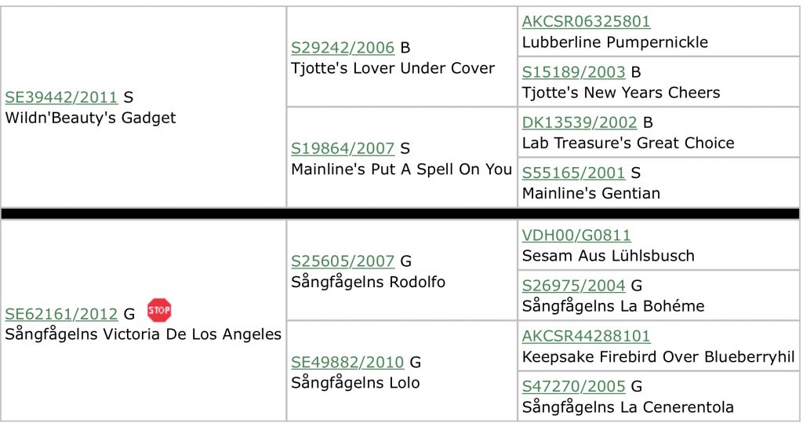This screenshot has width=803, height=423.
Task: Follow the S25605/2007 link
Action: click(x=343, y=261)
